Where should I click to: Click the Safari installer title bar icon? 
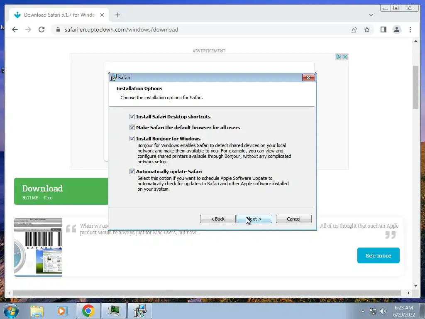pyautogui.click(x=114, y=77)
